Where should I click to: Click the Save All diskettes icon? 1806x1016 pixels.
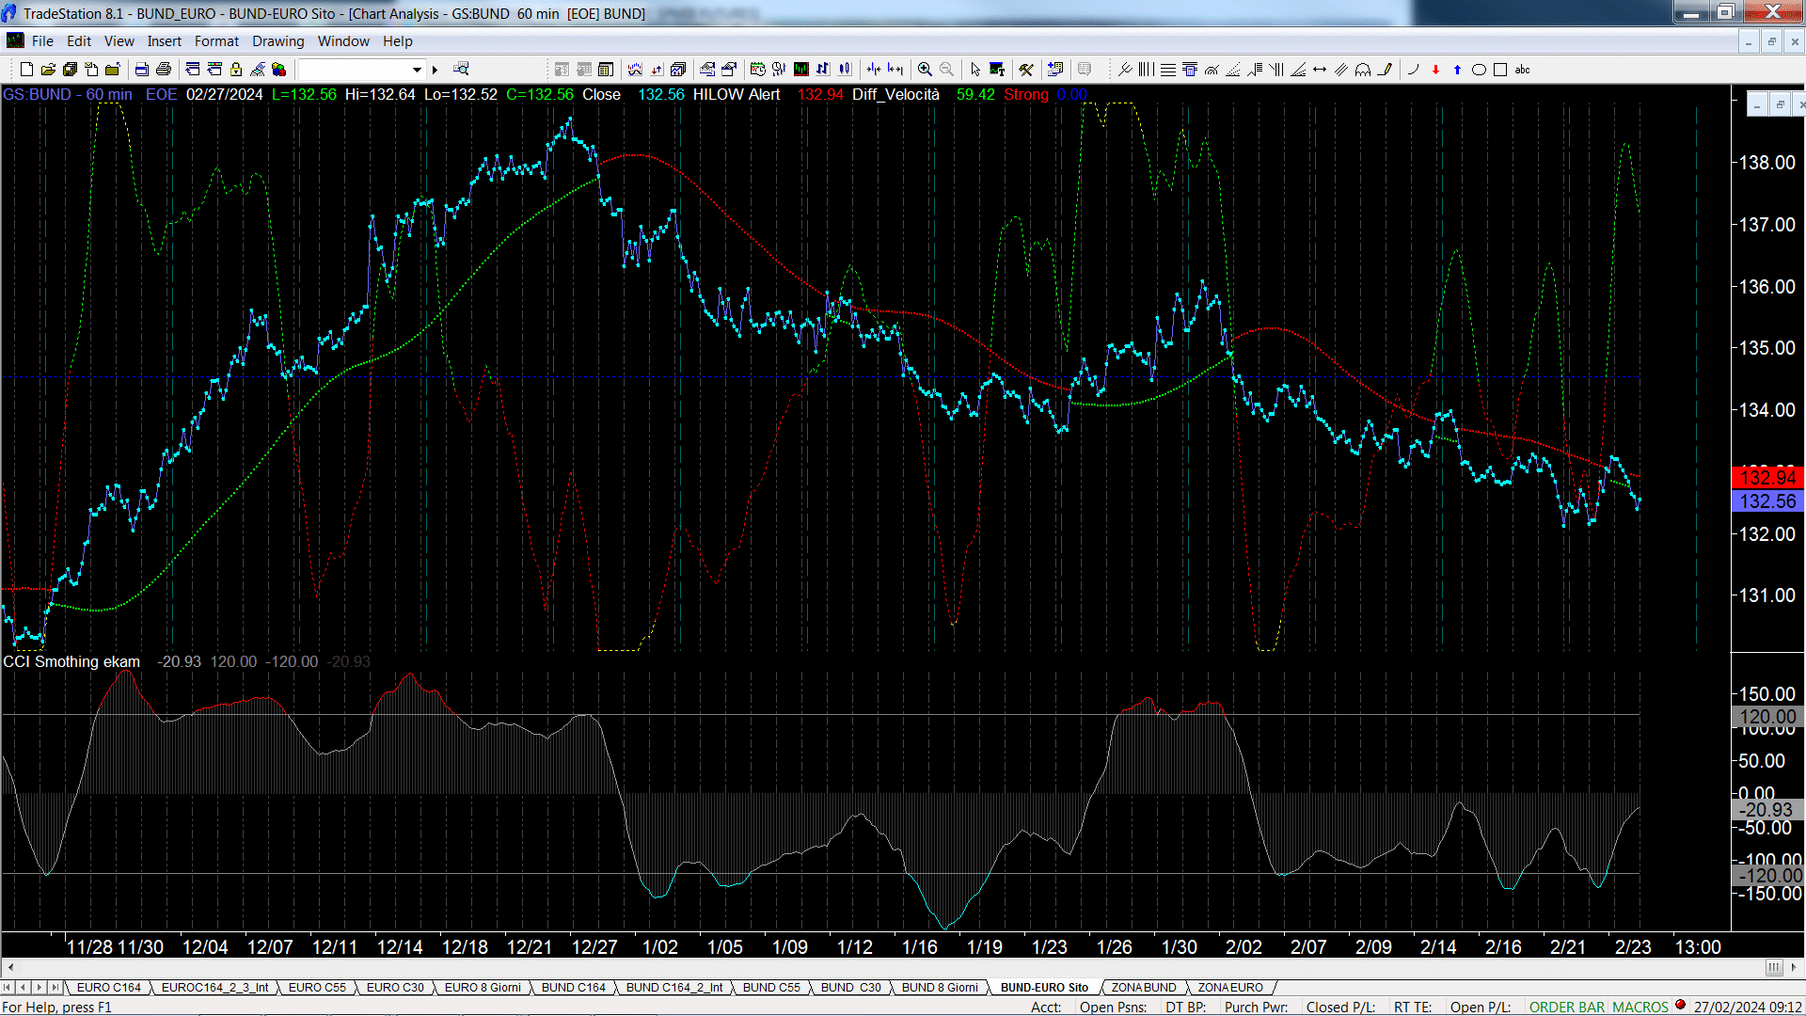point(70,70)
